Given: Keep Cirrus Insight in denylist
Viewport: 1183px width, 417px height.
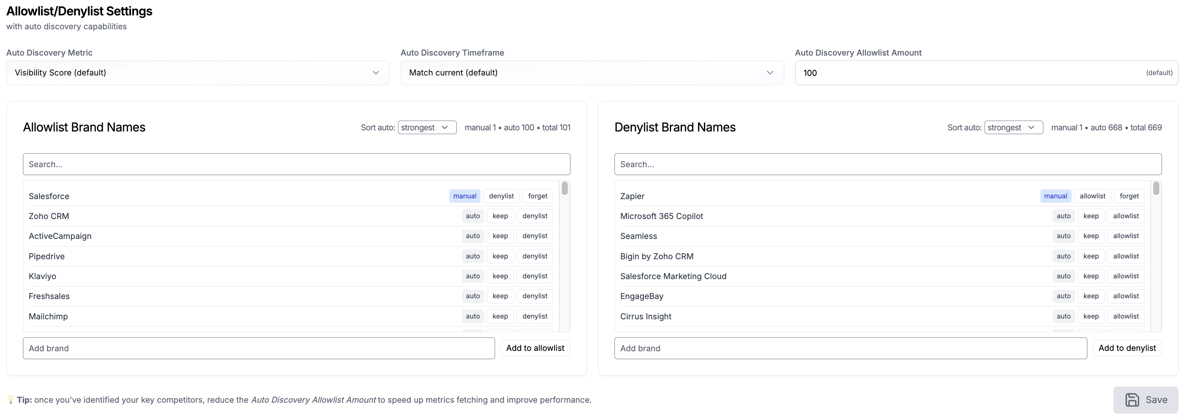Looking at the screenshot, I should point(1091,316).
